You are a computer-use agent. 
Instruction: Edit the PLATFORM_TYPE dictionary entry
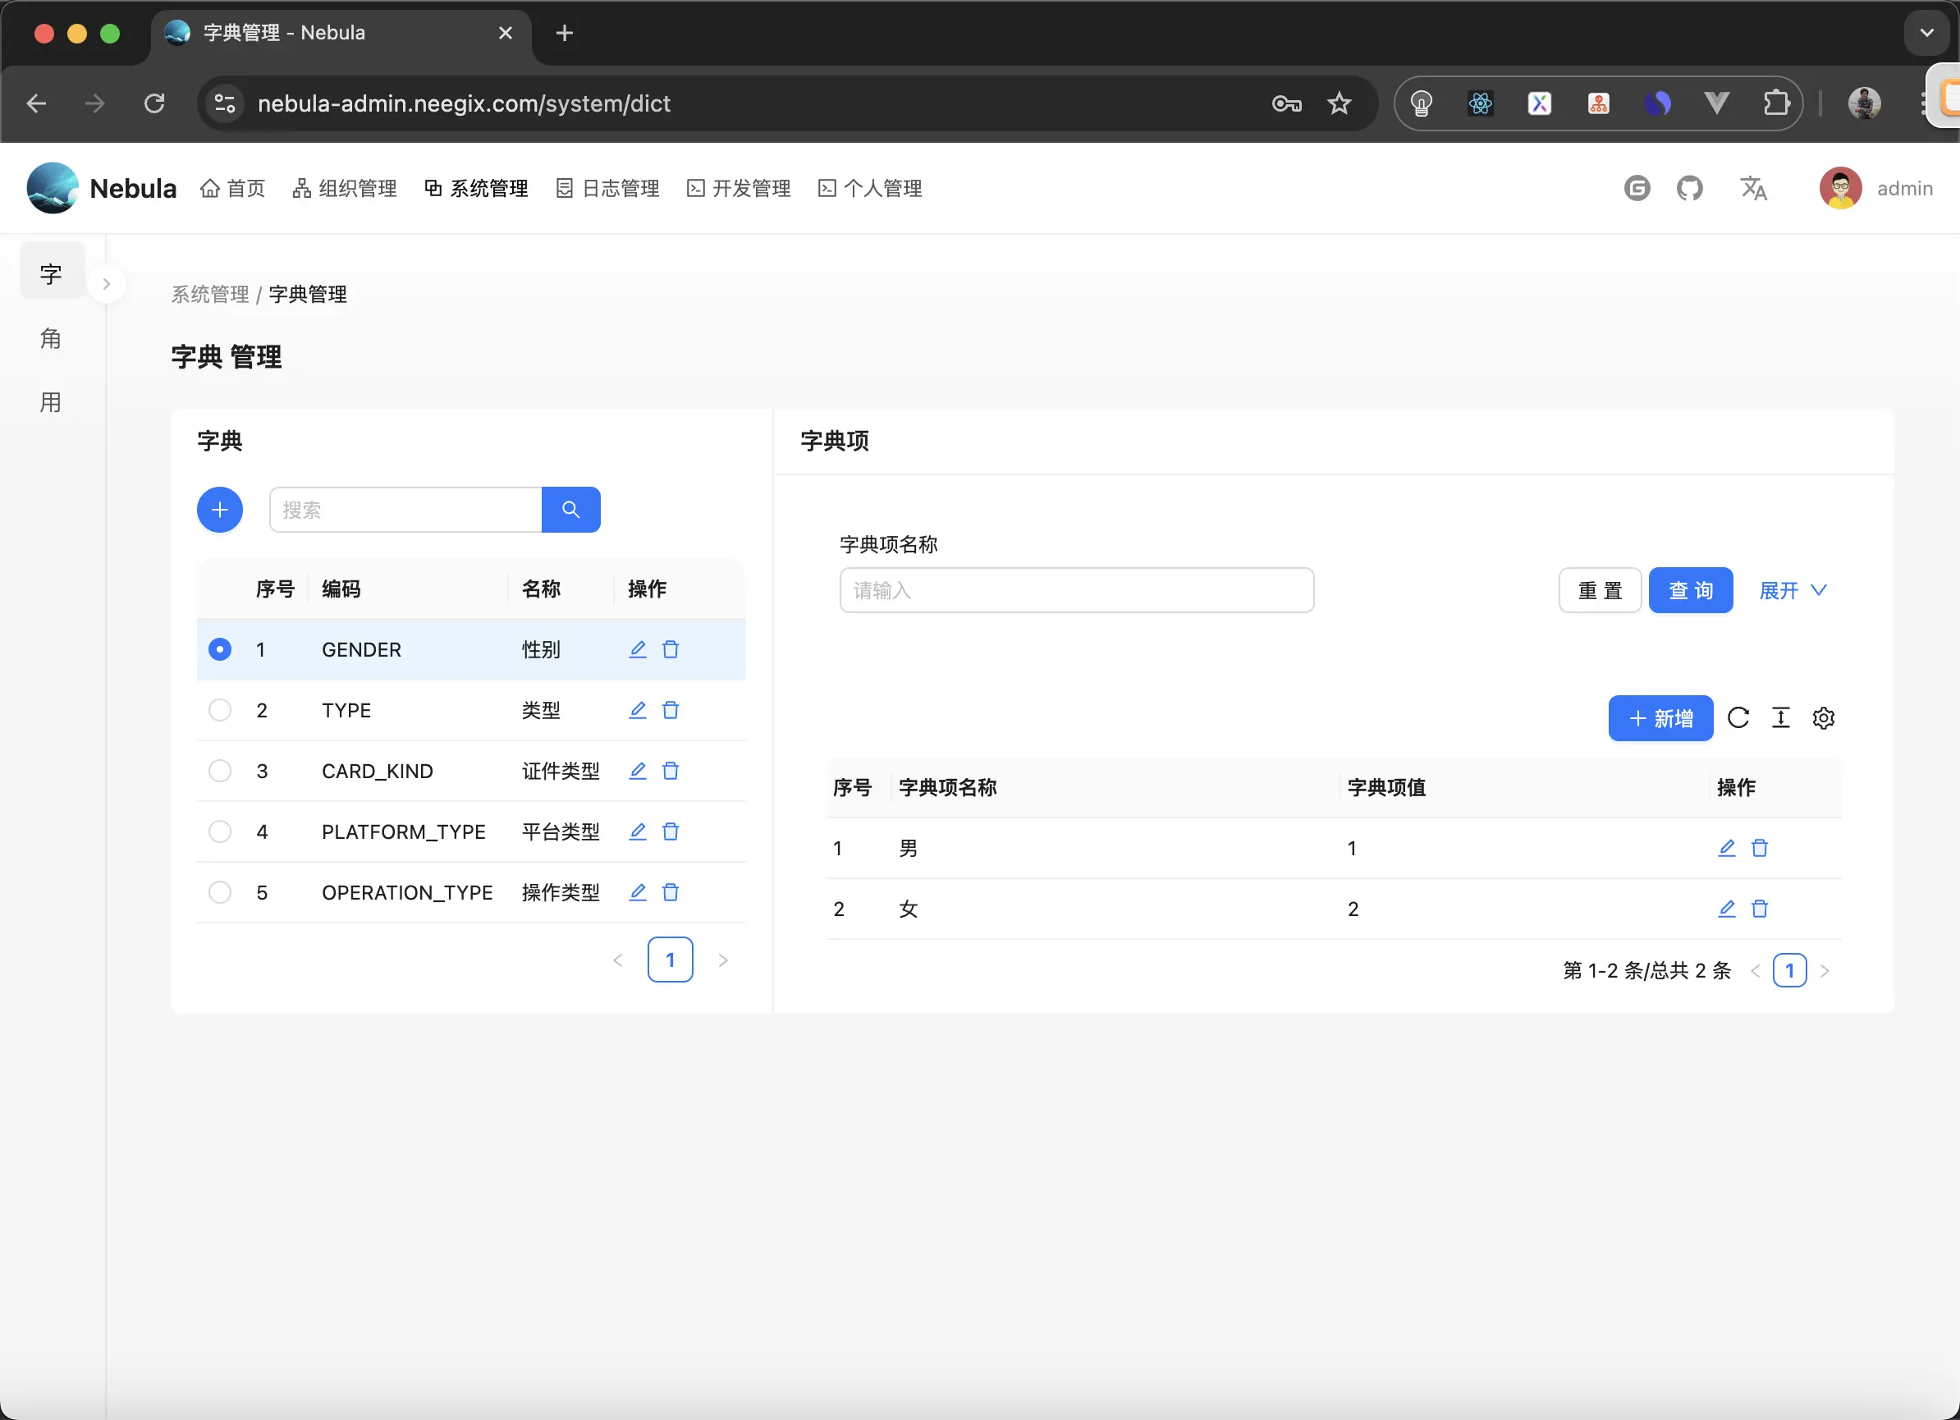[x=638, y=831]
